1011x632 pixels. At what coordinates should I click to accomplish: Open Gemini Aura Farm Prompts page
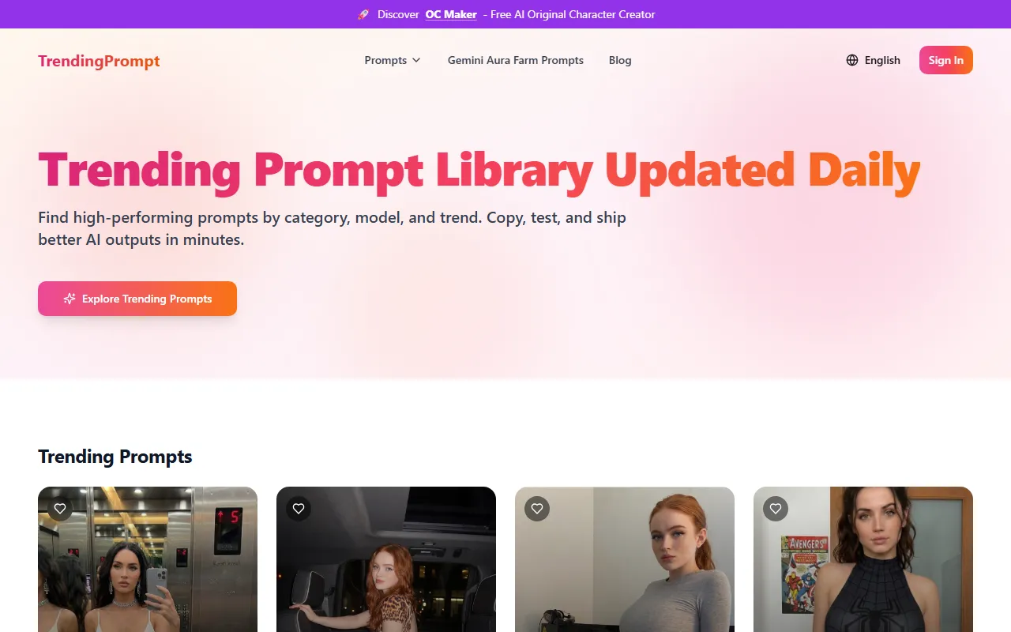point(516,60)
